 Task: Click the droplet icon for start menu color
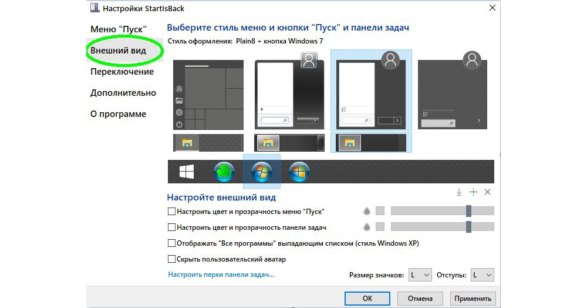point(367,212)
